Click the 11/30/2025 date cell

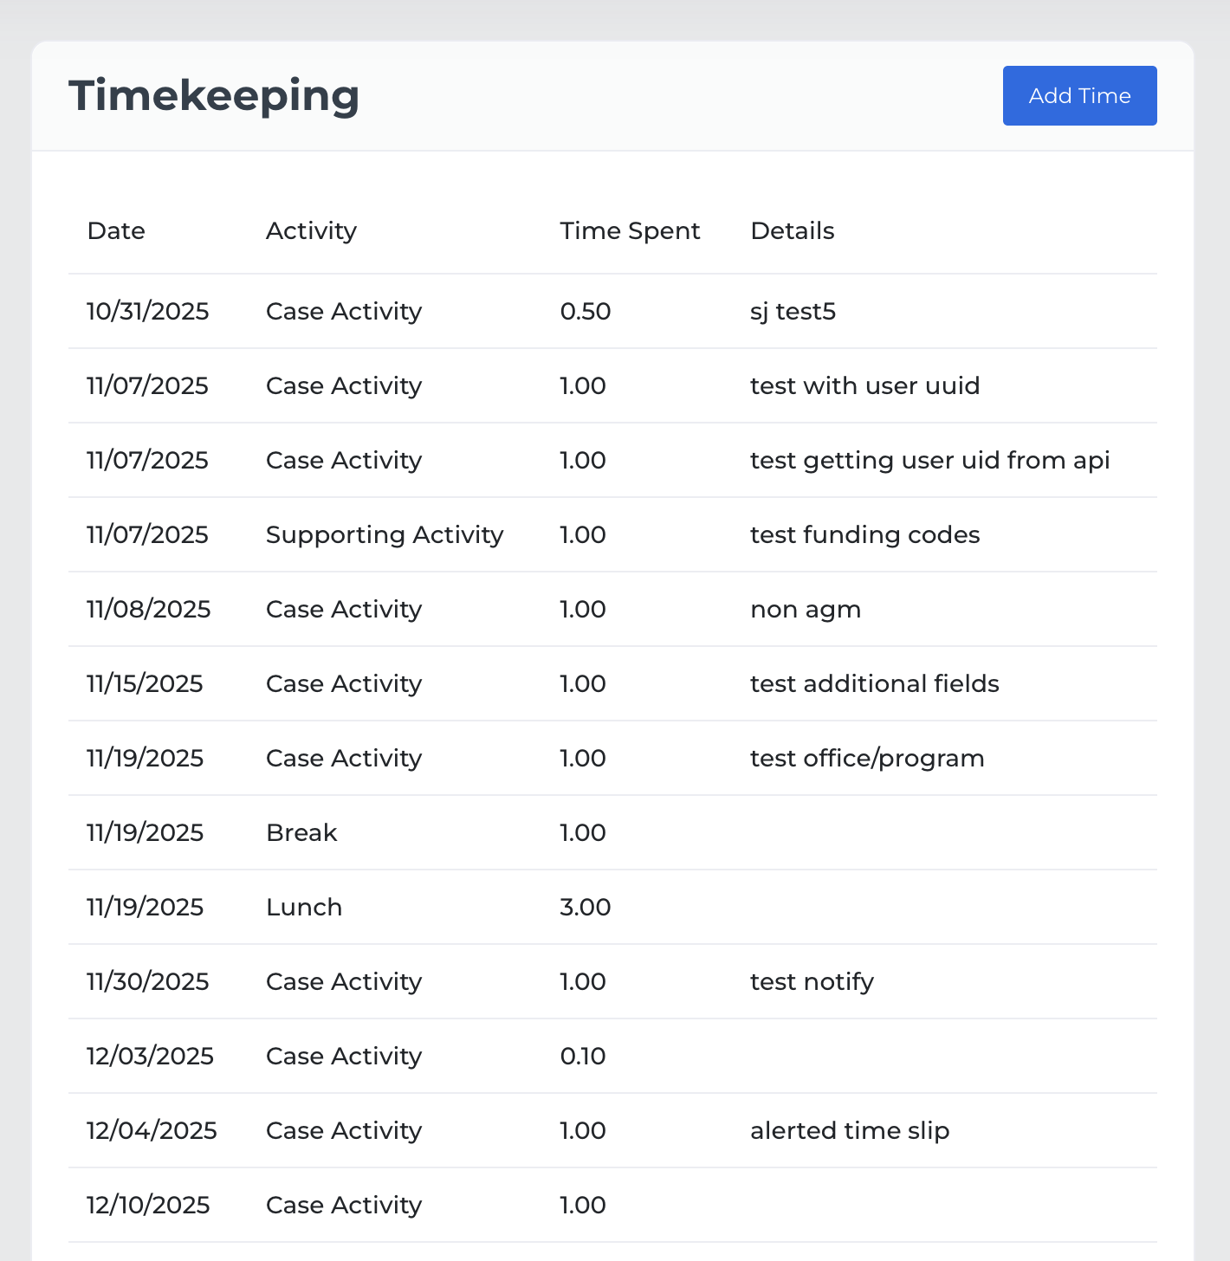point(148,982)
